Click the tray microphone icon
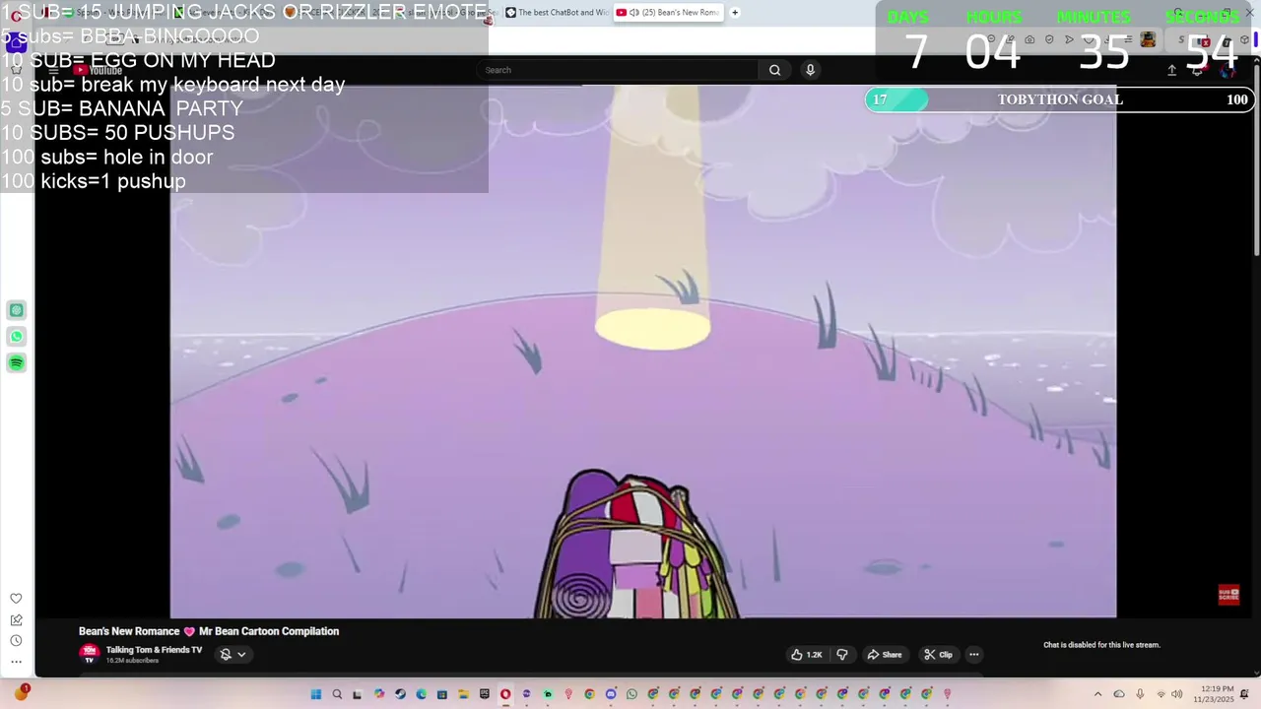This screenshot has height=709, width=1261. [1140, 694]
